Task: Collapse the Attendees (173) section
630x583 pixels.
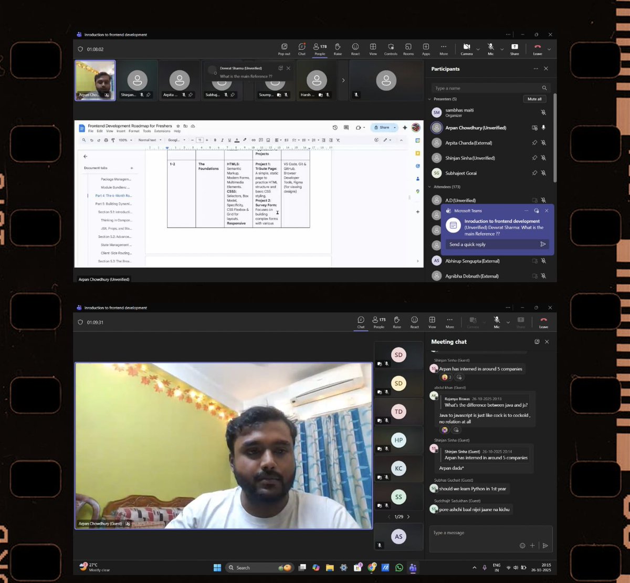Action: (430, 187)
